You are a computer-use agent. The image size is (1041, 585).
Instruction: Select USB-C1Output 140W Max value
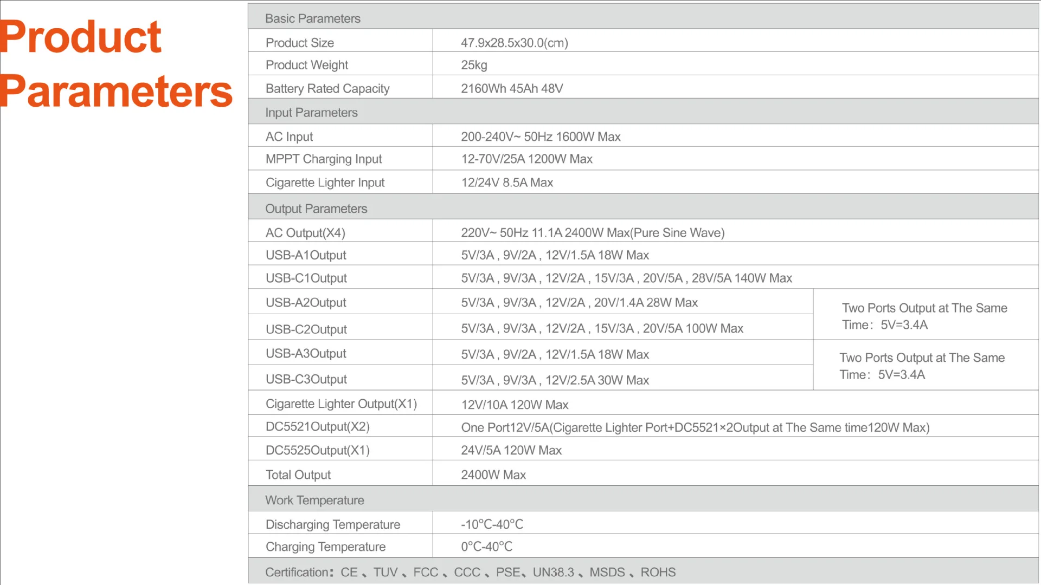click(626, 278)
